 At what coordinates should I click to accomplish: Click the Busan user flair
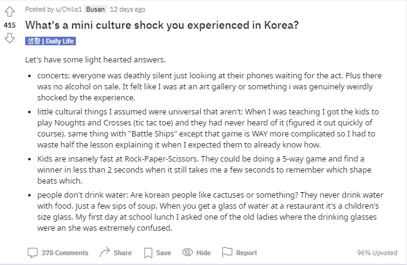click(95, 9)
